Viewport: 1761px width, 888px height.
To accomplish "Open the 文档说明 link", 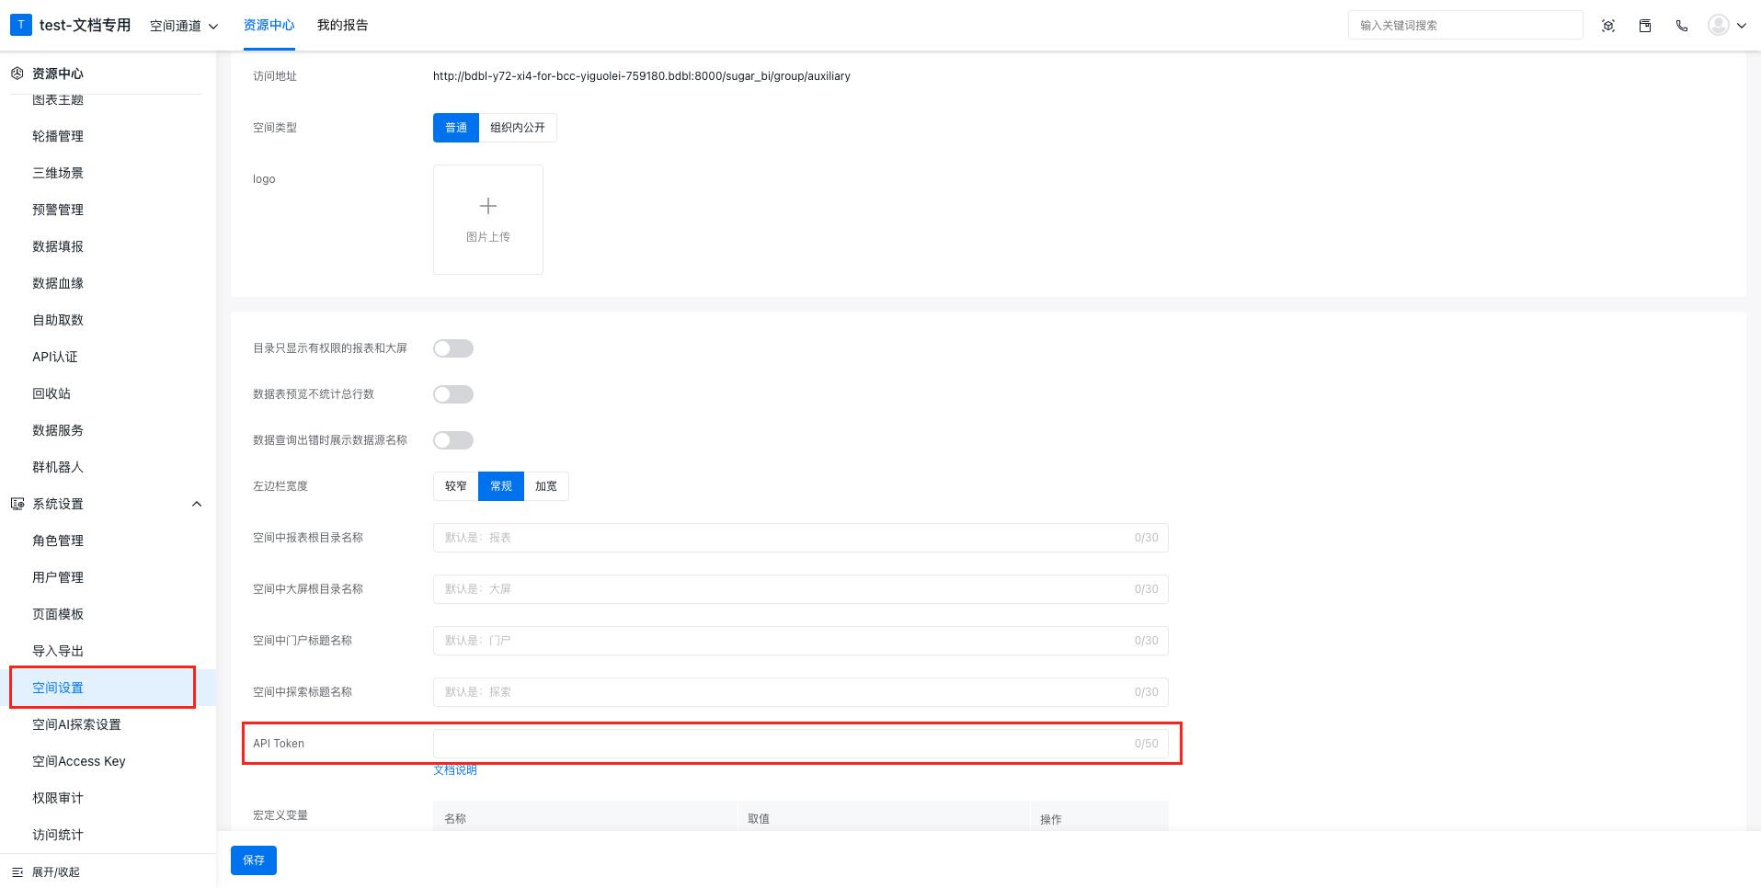I will [x=455, y=770].
